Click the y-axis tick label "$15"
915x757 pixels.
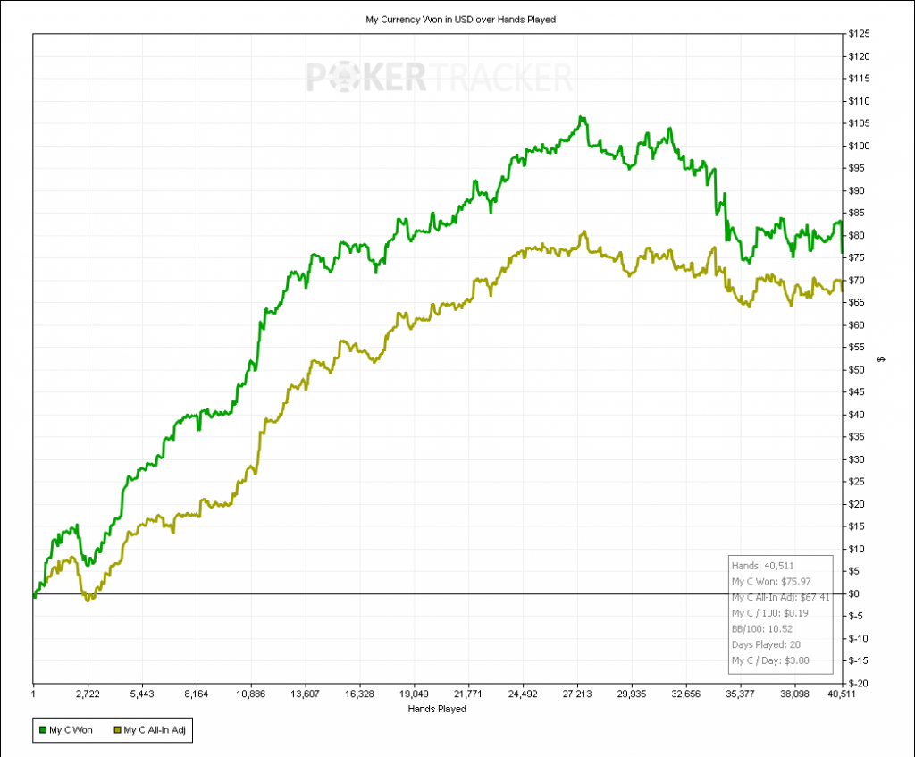[x=857, y=526]
